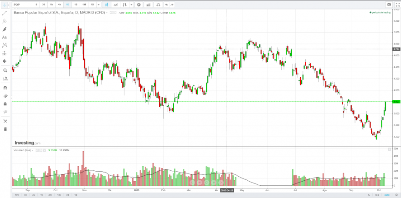Activate the zoom-in magnifier tool

(x=5, y=70)
